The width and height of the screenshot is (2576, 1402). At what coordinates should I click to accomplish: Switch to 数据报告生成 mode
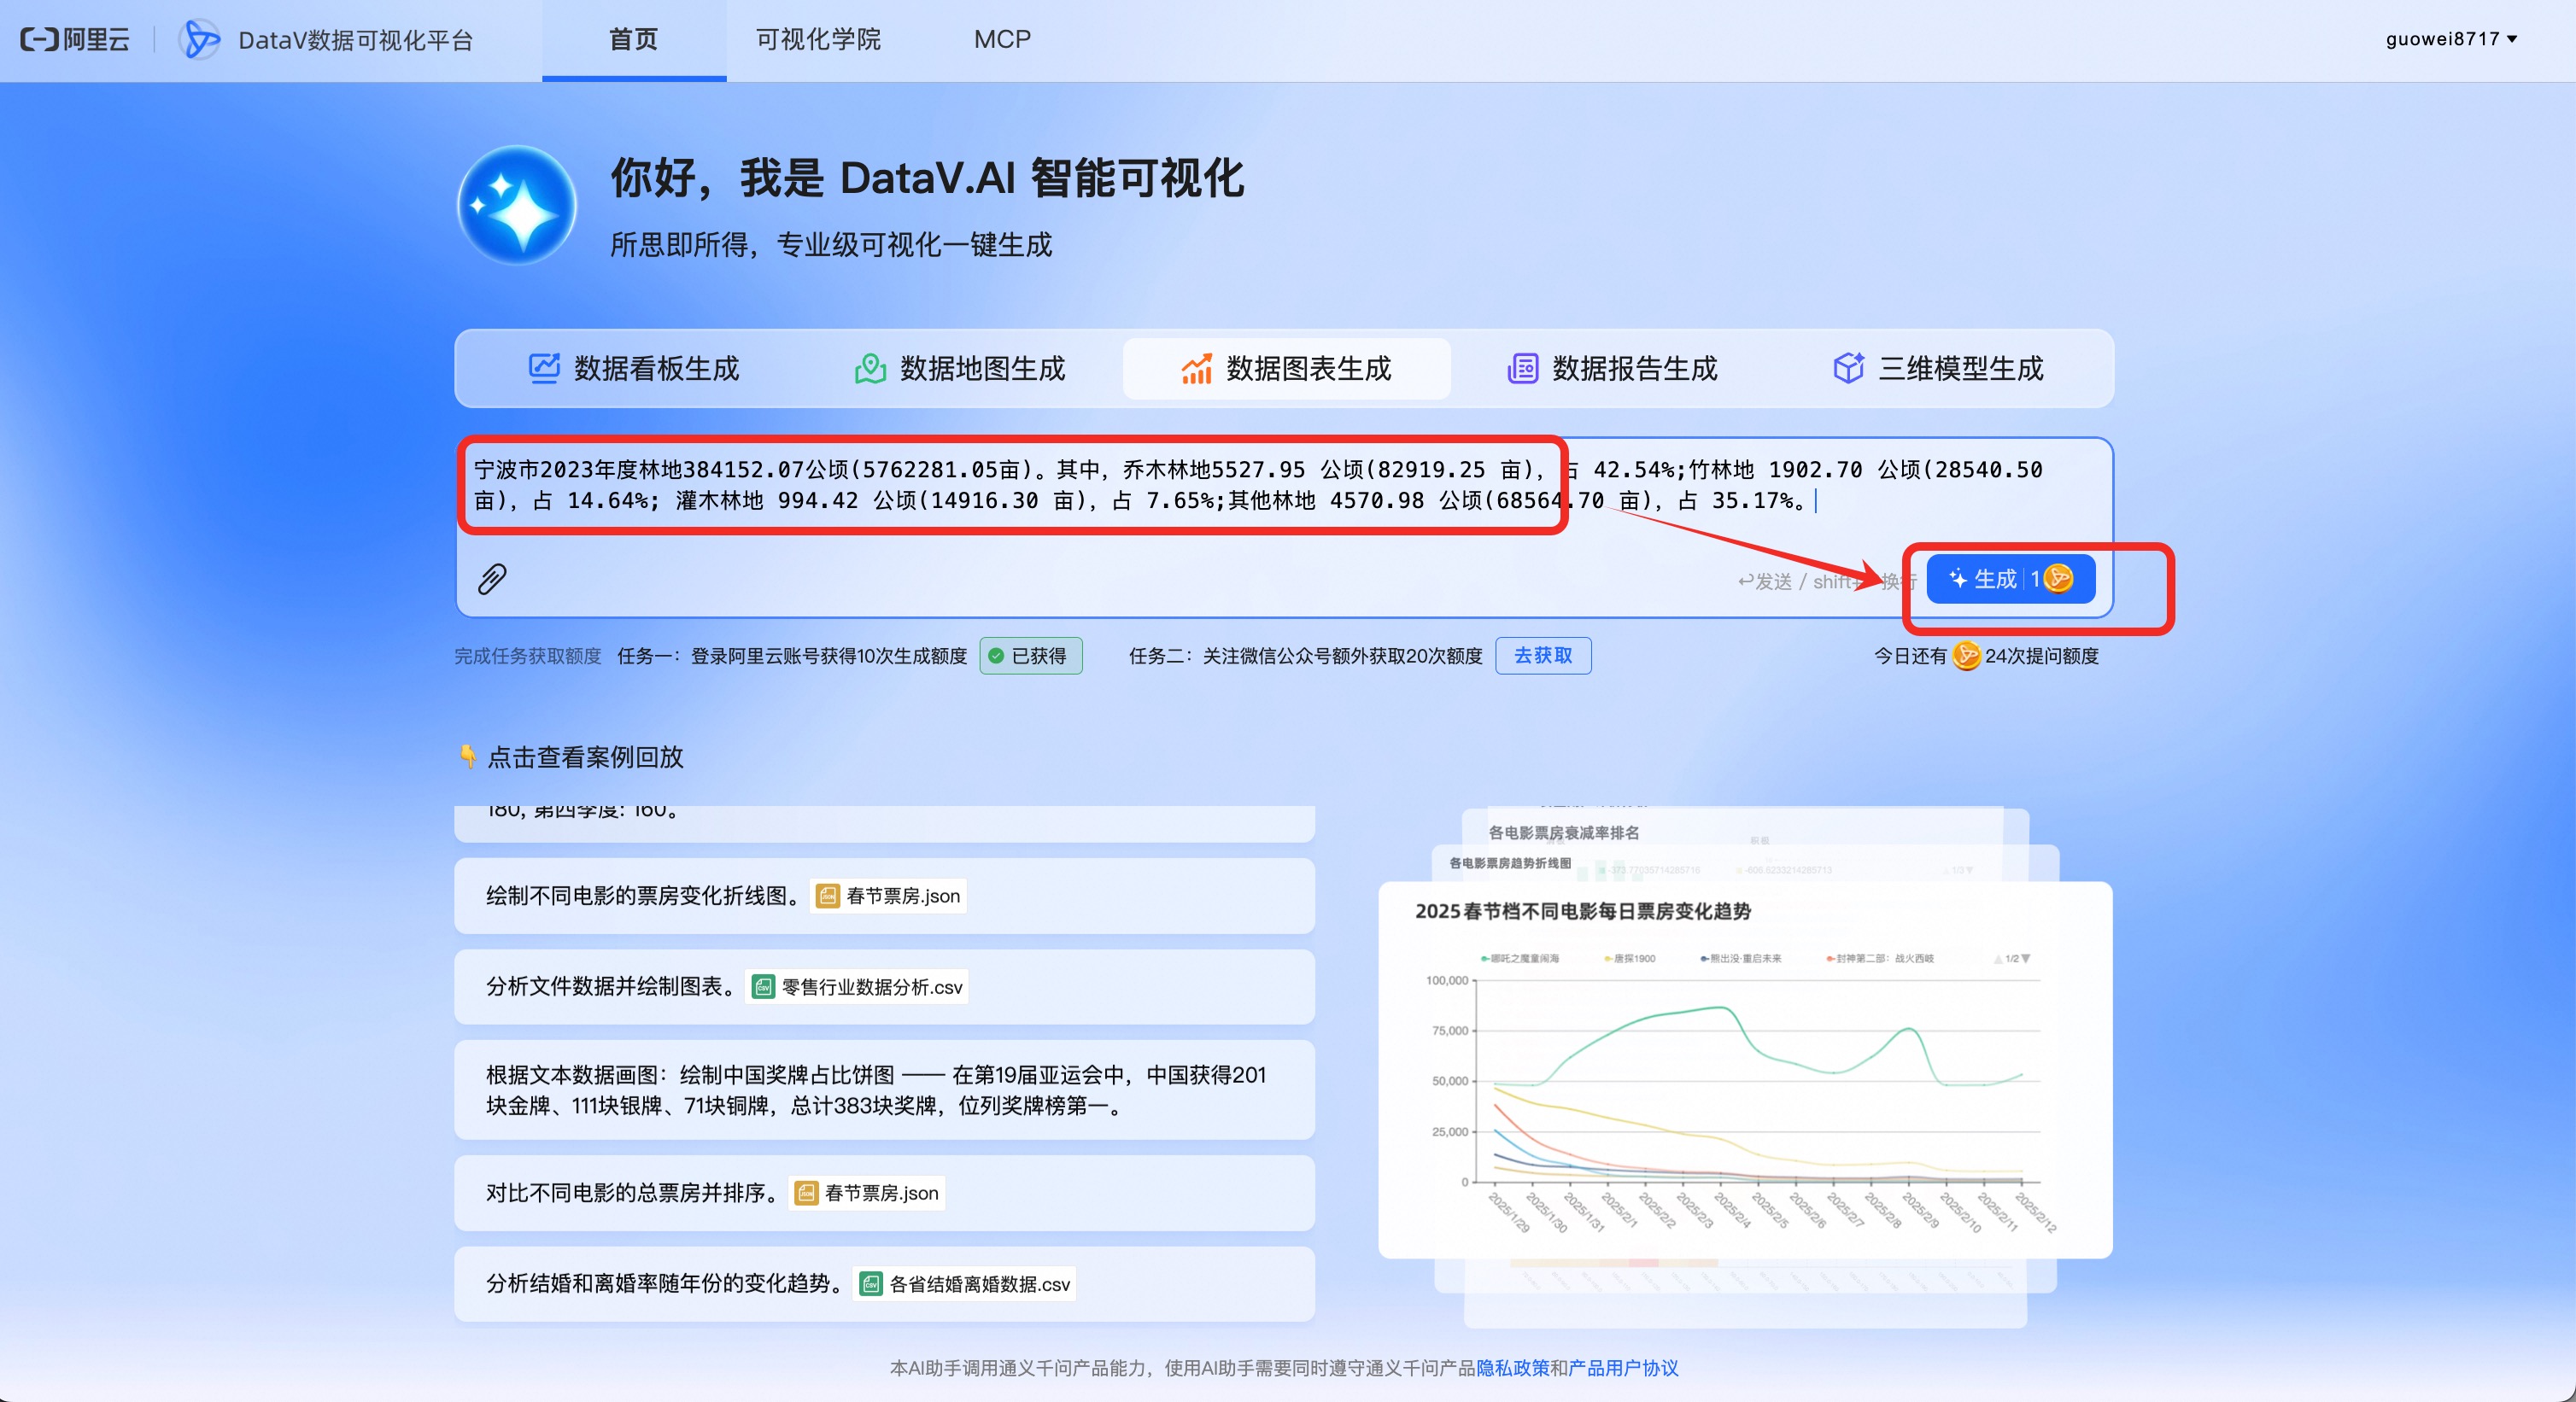click(x=1612, y=368)
